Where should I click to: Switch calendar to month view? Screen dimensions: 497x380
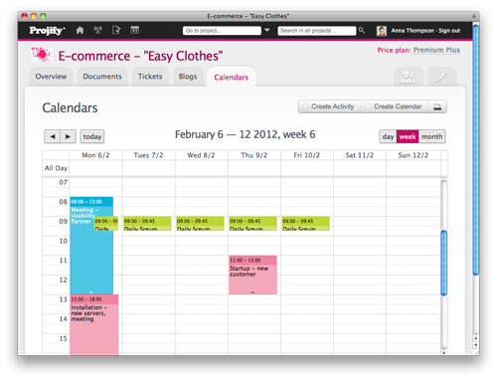431,136
